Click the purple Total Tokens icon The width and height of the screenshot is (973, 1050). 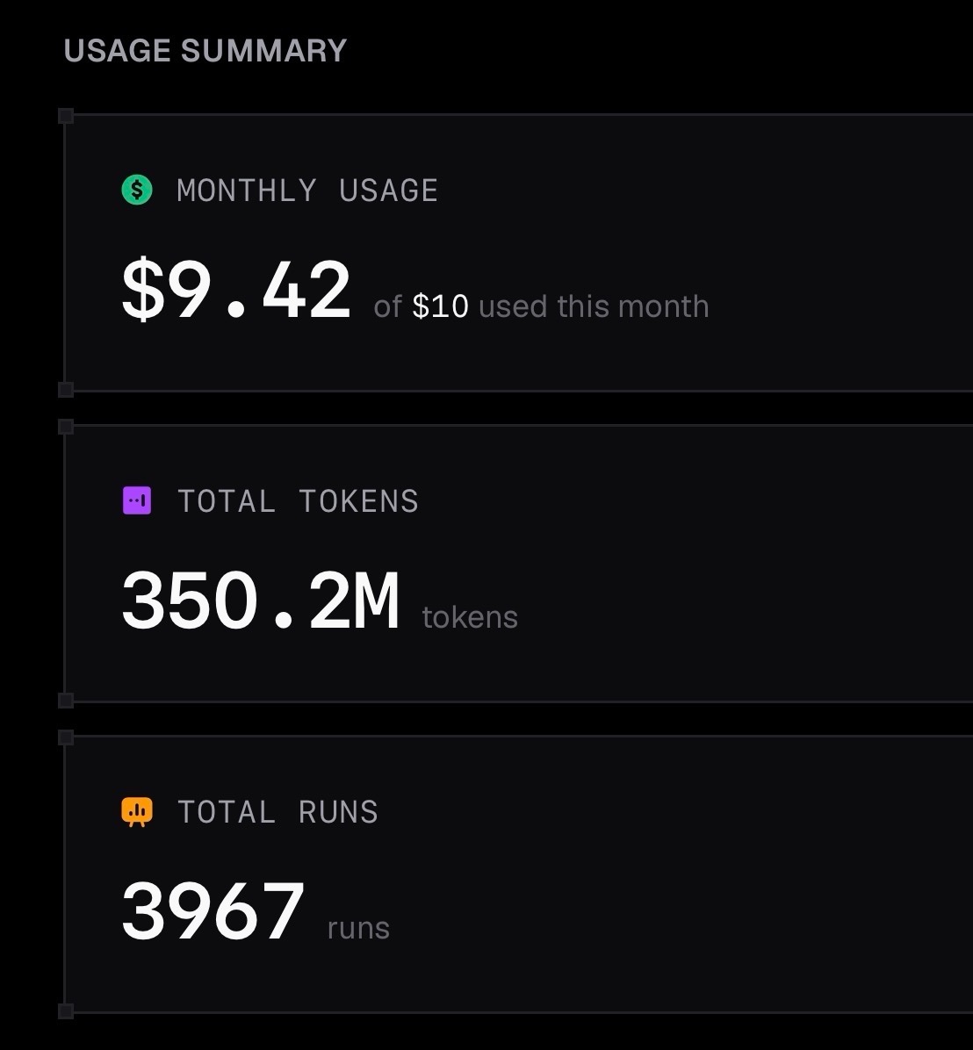[137, 501]
